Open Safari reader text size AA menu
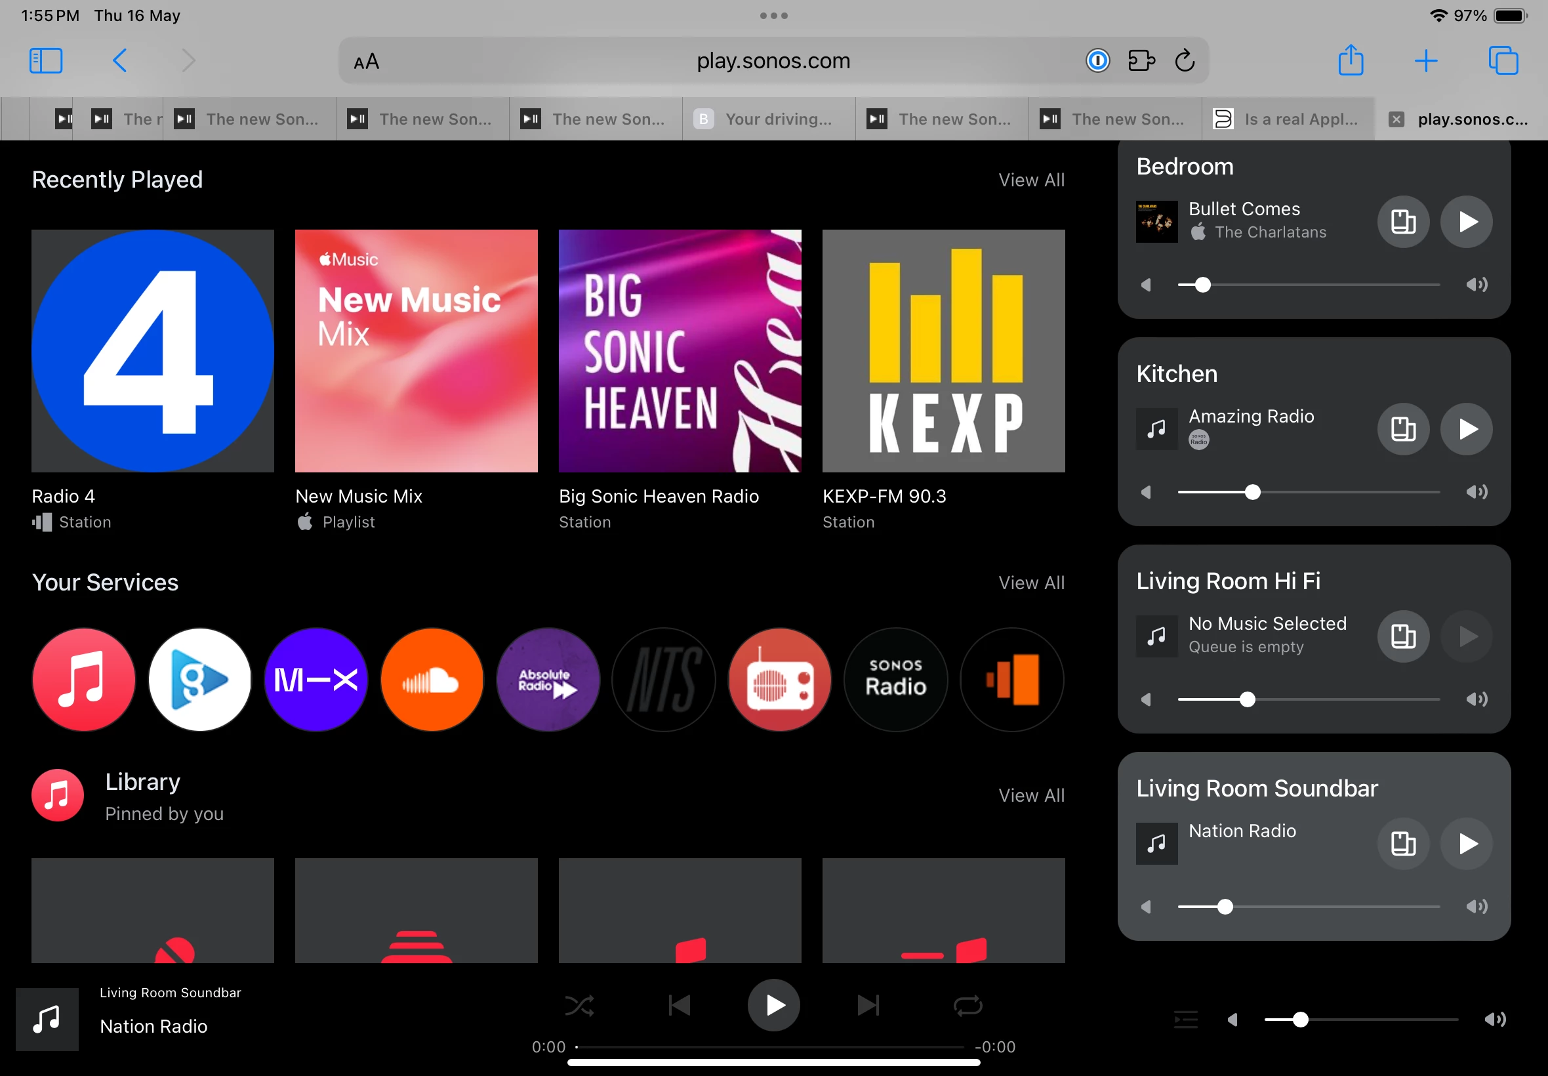This screenshot has height=1076, width=1548. (367, 62)
